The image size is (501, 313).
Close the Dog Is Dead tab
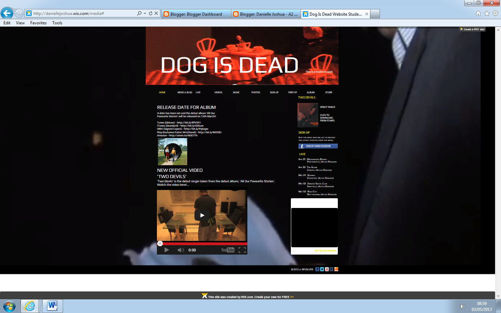[x=367, y=14]
